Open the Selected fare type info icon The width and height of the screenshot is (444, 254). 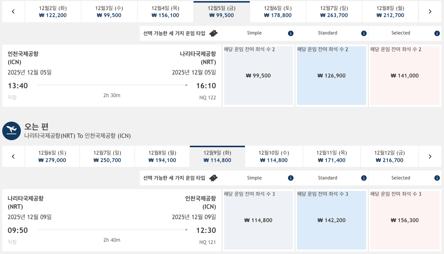pos(437,33)
